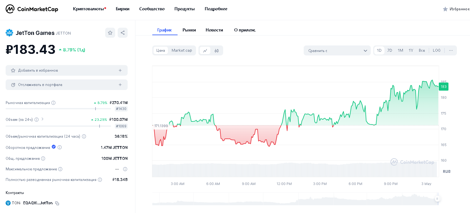Switch chart to Market cap view
Image resolution: width=470 pixels, height=213 pixels.
(182, 50)
